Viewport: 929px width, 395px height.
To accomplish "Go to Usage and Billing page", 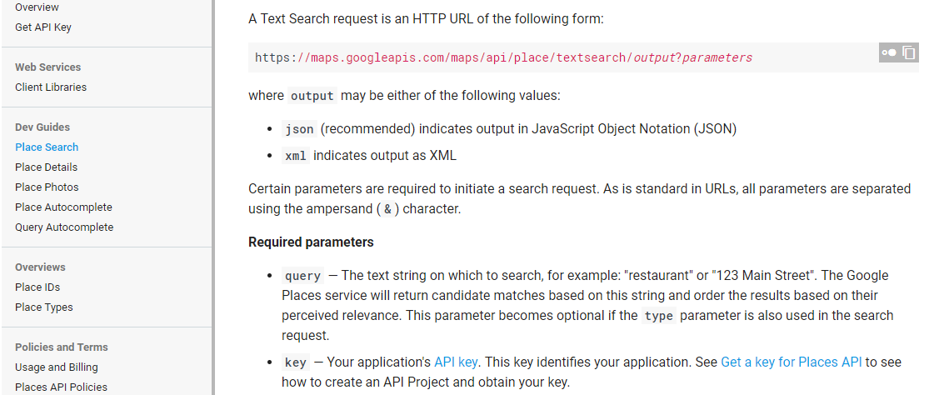I will pos(57,367).
